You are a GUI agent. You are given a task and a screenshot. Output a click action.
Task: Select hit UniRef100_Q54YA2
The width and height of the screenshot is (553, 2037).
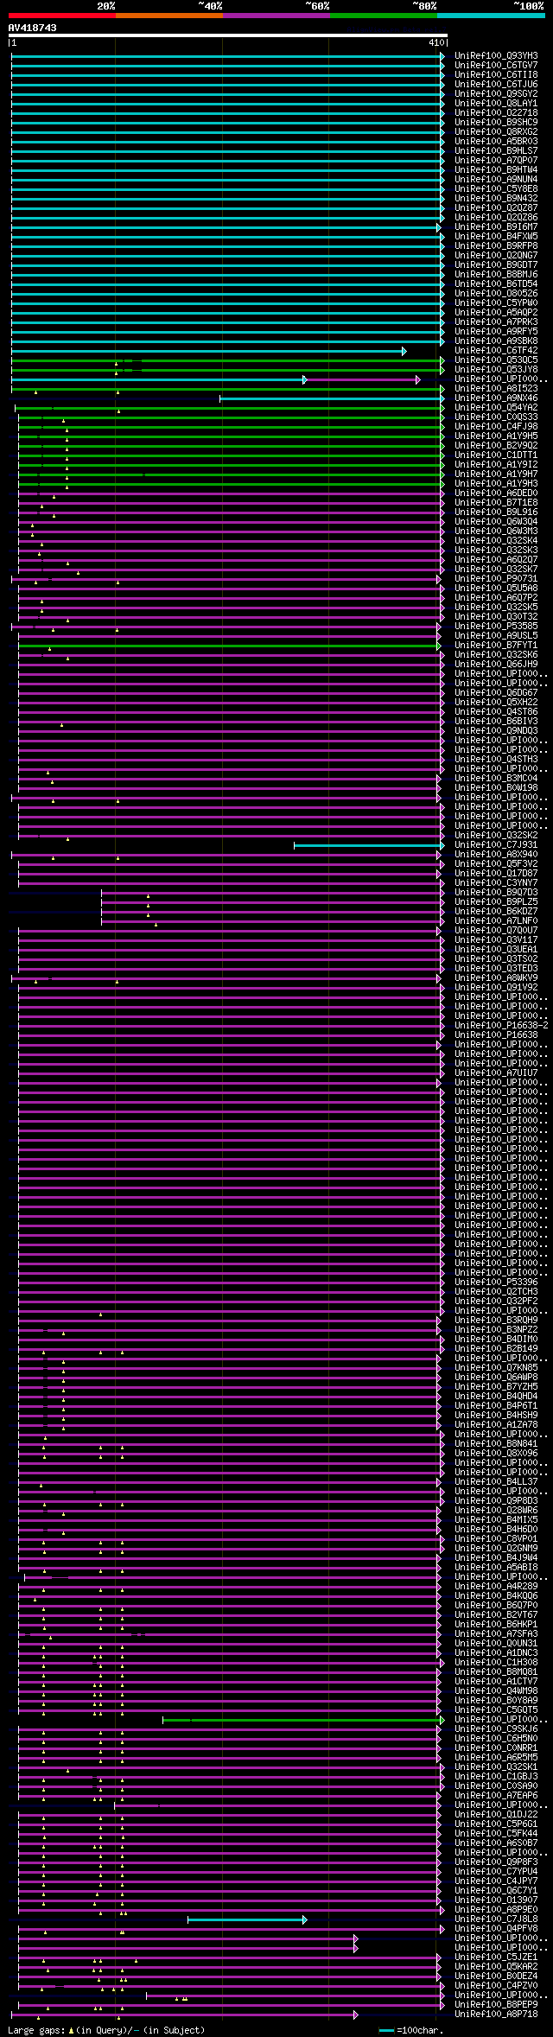[x=496, y=407]
